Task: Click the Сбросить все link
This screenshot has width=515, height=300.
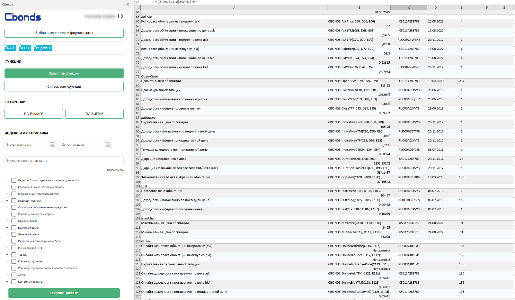Action: pyautogui.click(x=115, y=170)
